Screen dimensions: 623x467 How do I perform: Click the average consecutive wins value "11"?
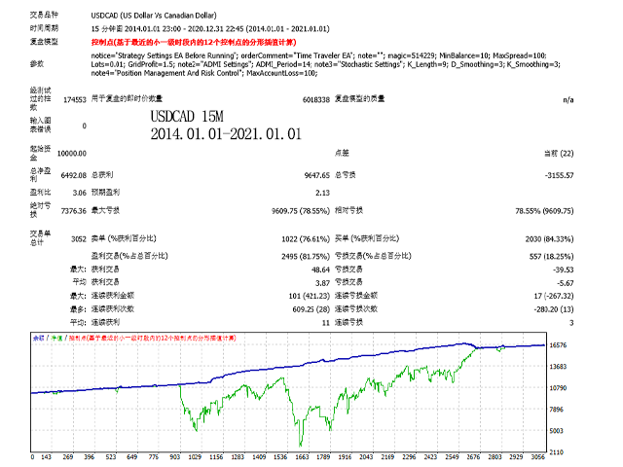tap(326, 323)
